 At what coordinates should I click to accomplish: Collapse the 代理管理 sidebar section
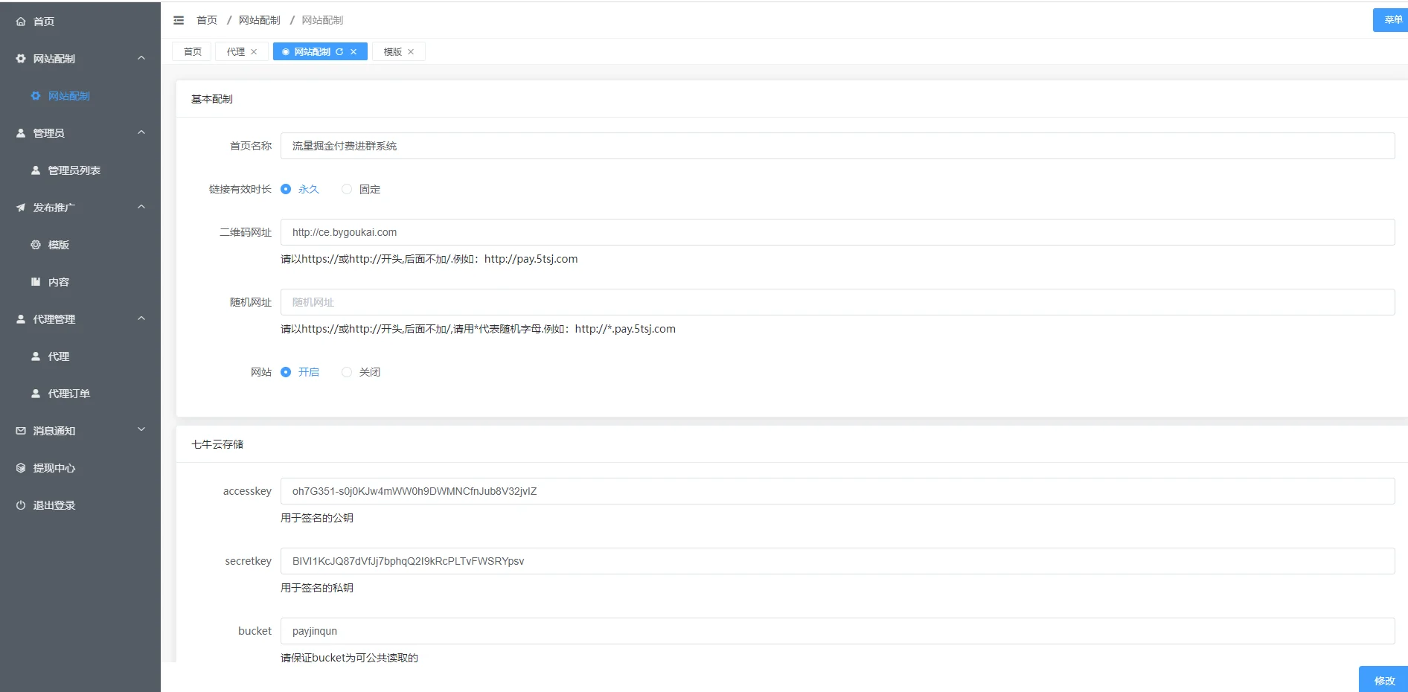[x=141, y=318]
